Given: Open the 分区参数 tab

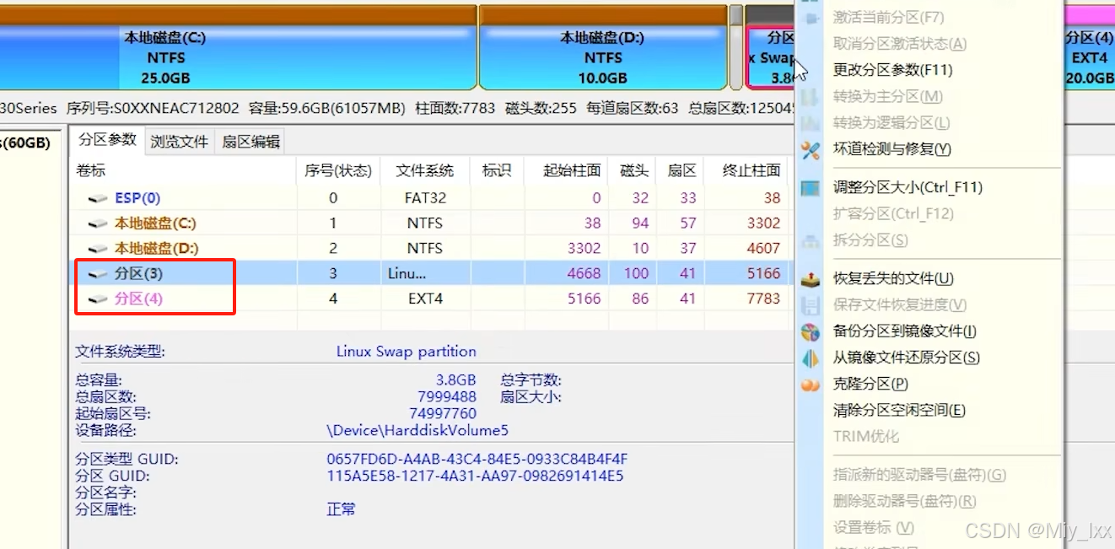Looking at the screenshot, I should point(106,140).
